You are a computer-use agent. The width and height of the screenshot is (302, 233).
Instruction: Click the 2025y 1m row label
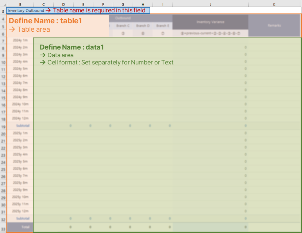(20, 133)
